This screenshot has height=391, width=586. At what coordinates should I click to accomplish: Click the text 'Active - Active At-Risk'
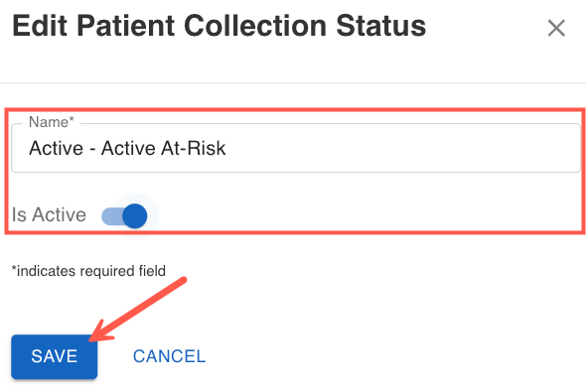127,148
